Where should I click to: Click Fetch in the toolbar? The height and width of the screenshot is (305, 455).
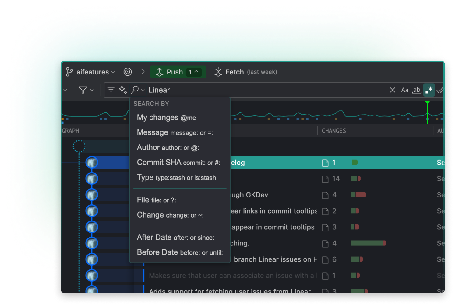tap(234, 72)
